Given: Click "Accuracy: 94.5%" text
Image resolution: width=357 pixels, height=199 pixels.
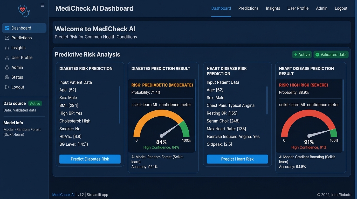Looking at the screenshot, I should coord(292,167).
